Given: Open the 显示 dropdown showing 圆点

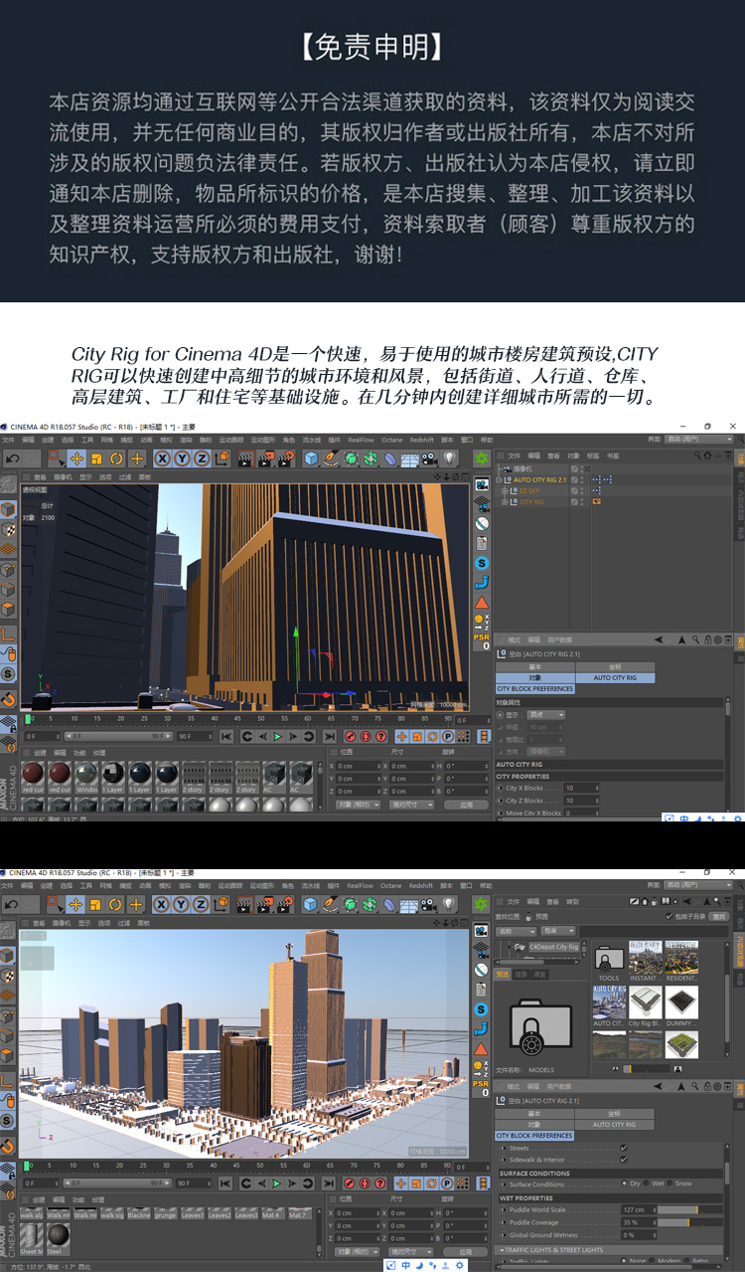Looking at the screenshot, I should click(x=546, y=714).
